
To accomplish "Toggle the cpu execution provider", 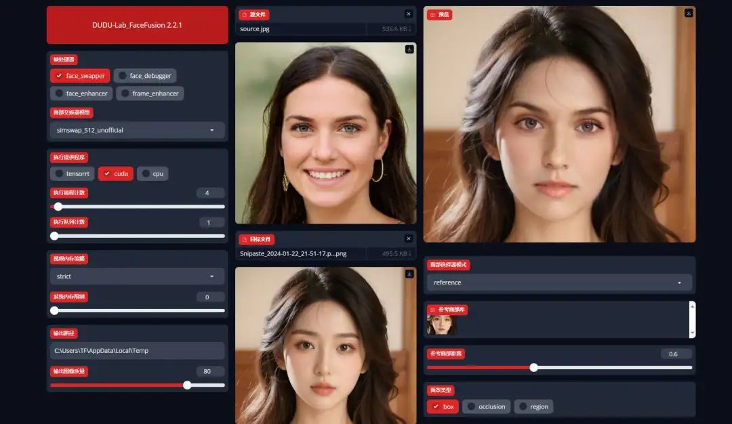I will pos(152,173).
